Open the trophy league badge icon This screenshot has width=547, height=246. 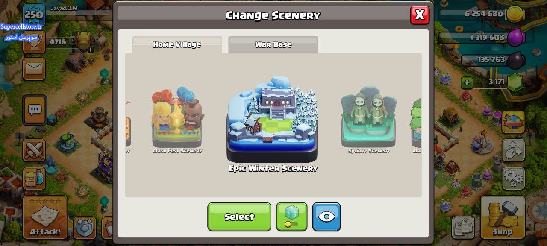click(x=34, y=42)
